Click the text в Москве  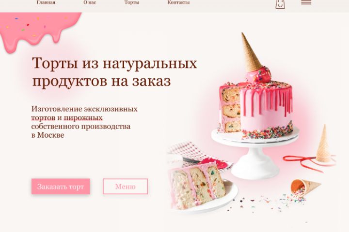[48, 135]
